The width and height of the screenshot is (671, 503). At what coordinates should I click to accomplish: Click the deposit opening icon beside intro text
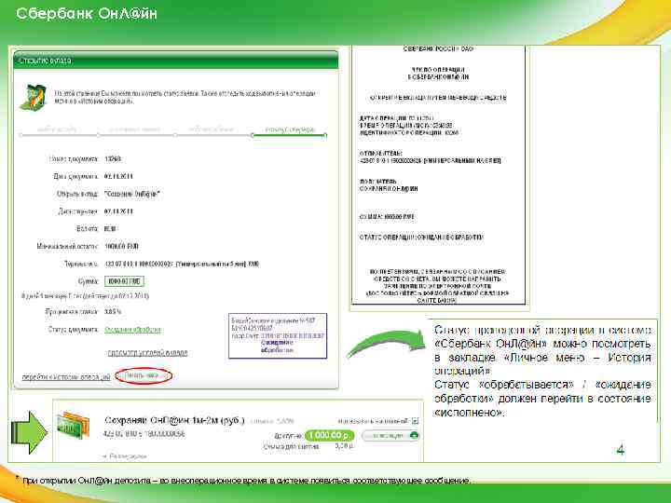coord(34,97)
